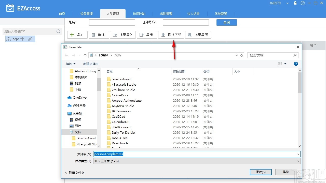Screen dimensions: 326x183
Task: Click the 查询 (Query) button
Action: (226, 22)
